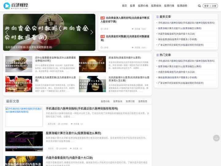Go to previous carousel slide arrow

(6, 32)
